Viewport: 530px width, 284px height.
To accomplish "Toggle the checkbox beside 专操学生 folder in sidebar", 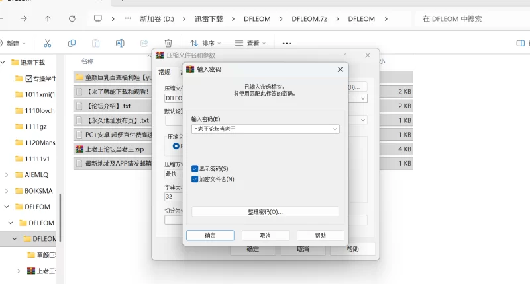I will [x=29, y=79].
